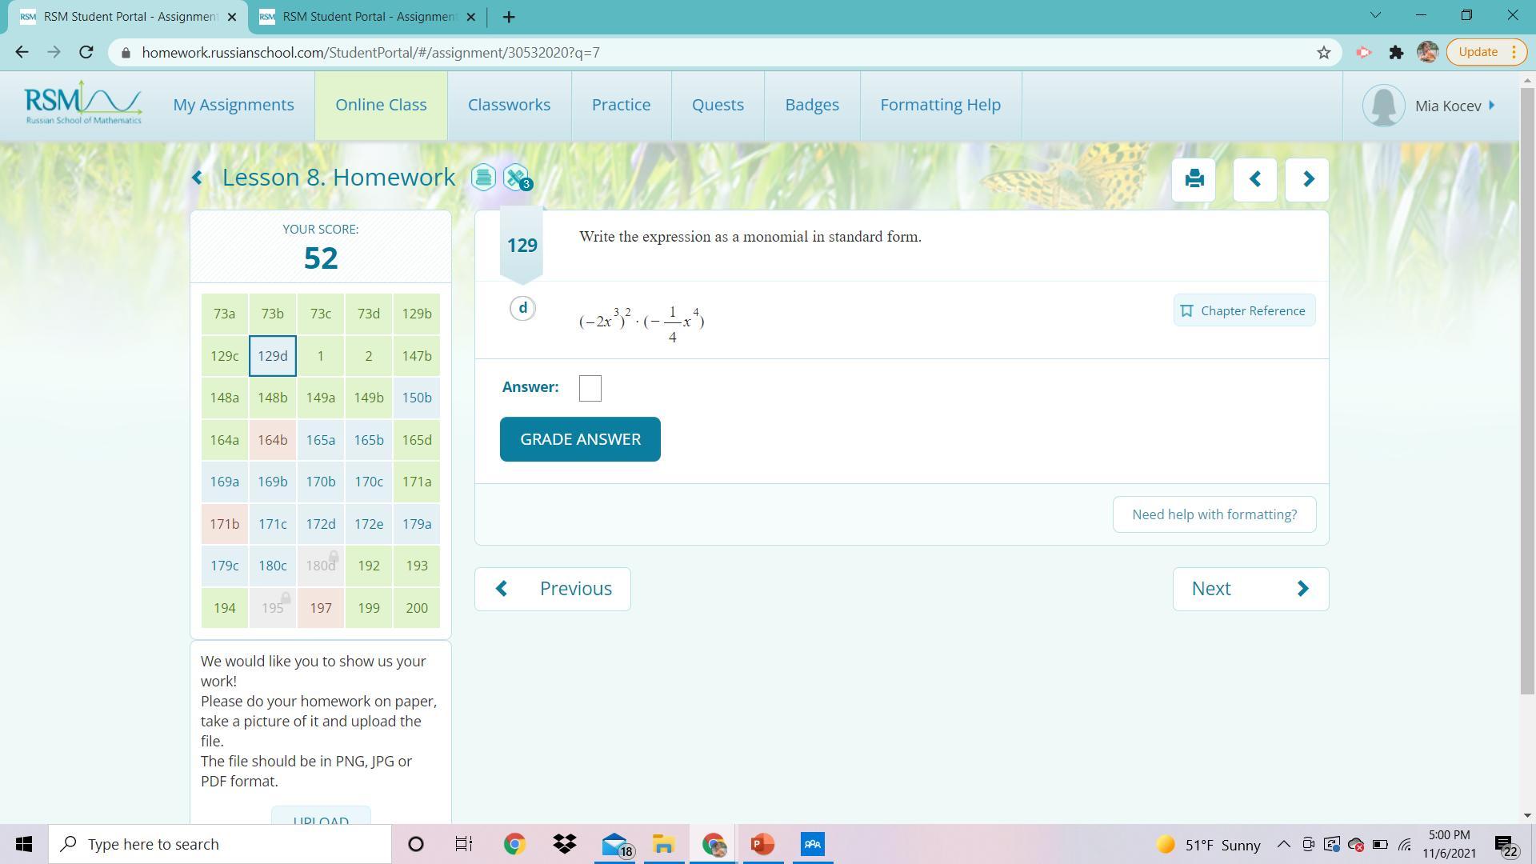Switch to My Assignments tab
This screenshot has width=1536, height=864.
pyautogui.click(x=234, y=105)
